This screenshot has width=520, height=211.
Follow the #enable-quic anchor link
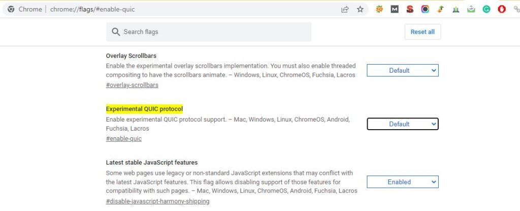coord(124,139)
